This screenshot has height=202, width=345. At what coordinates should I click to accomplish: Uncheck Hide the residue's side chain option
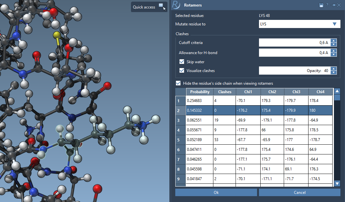178,83
